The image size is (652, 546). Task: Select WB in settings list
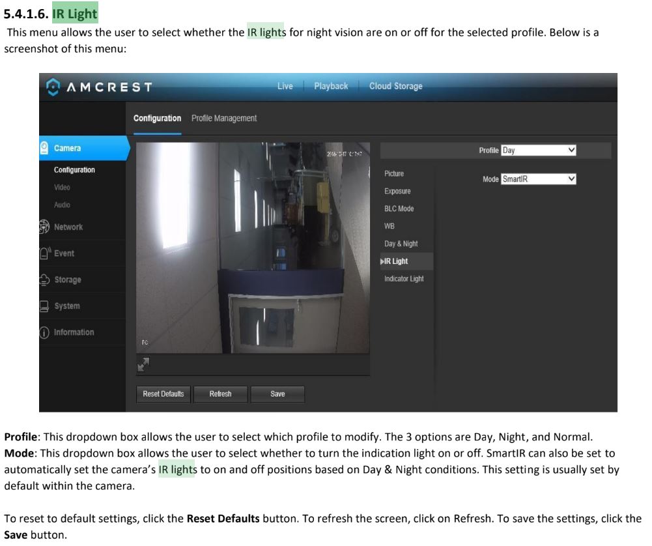[x=390, y=226]
